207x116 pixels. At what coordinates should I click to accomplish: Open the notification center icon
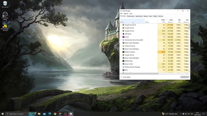[x=203, y=114]
